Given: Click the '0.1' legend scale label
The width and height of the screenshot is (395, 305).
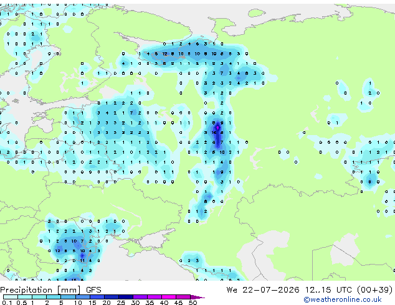Looking at the screenshot, I should (7, 303).
